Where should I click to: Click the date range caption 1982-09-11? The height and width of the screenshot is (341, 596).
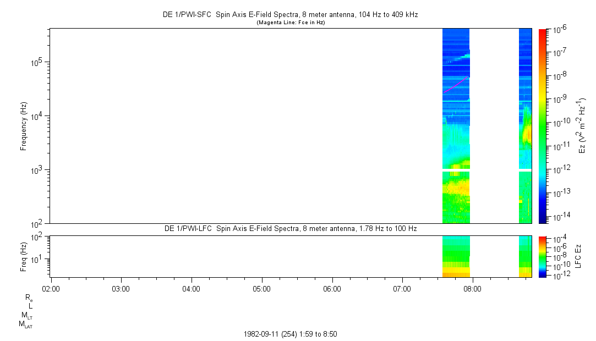(290, 334)
